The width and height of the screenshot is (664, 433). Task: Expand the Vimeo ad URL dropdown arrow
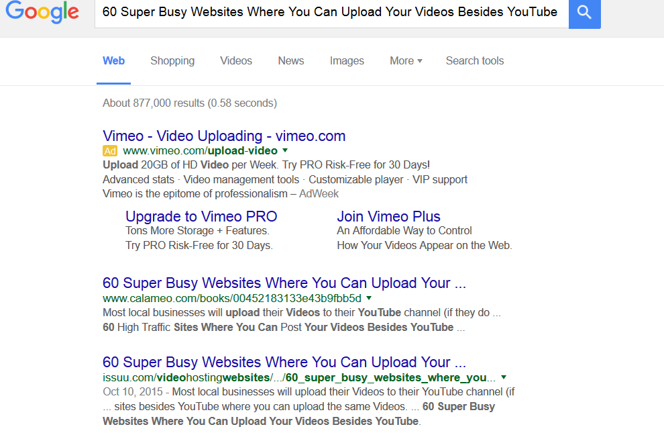285,150
